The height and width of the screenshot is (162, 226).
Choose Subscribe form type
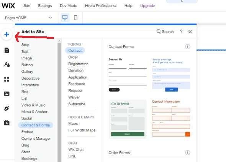click(x=77, y=104)
